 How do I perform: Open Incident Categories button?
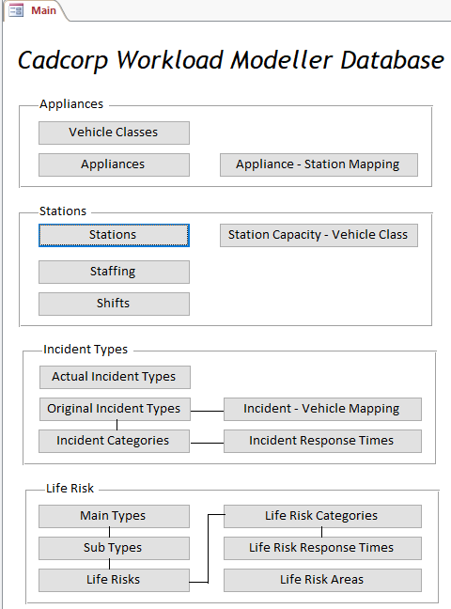point(114,441)
